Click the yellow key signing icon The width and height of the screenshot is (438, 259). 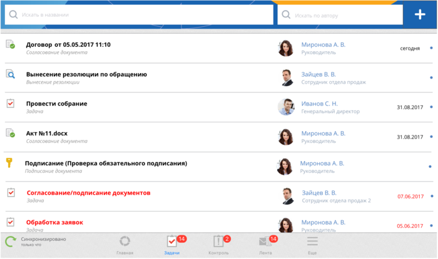tap(9, 164)
